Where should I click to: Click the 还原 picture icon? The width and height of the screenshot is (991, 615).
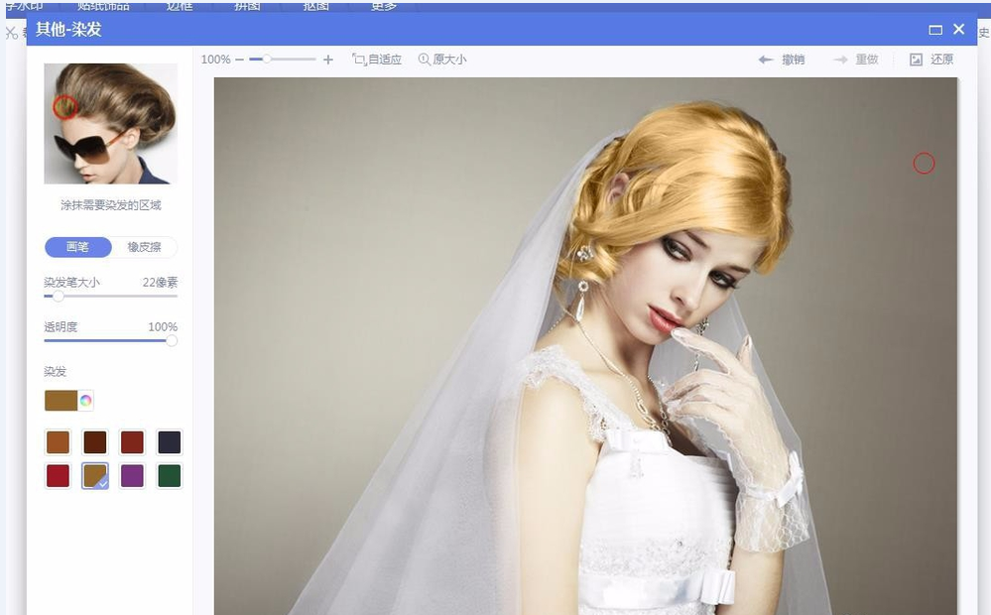916,60
